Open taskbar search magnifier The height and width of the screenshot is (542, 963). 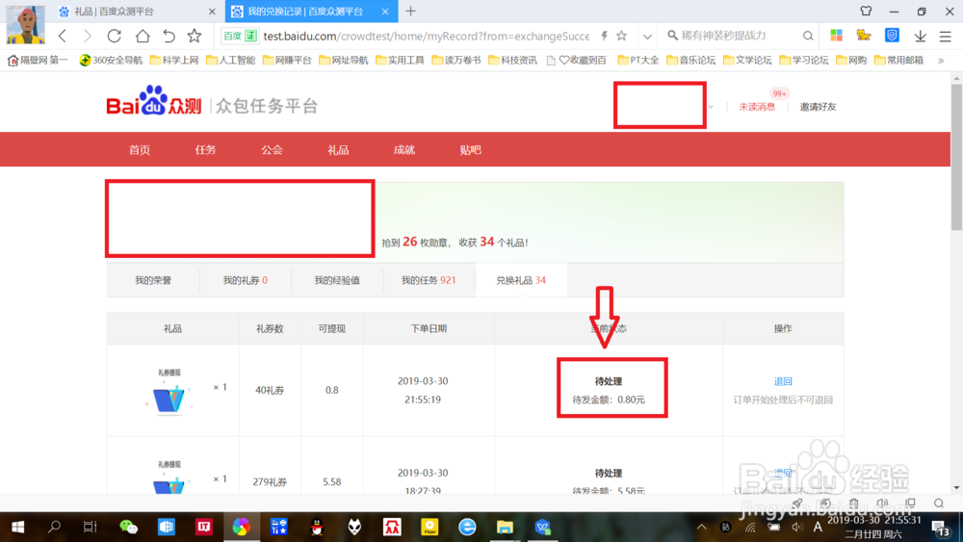click(x=54, y=527)
